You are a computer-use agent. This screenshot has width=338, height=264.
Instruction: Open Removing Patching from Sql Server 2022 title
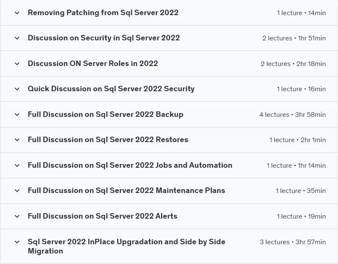point(103,13)
